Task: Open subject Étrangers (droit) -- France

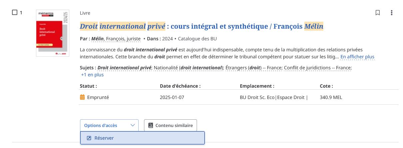Action: tap(254, 68)
